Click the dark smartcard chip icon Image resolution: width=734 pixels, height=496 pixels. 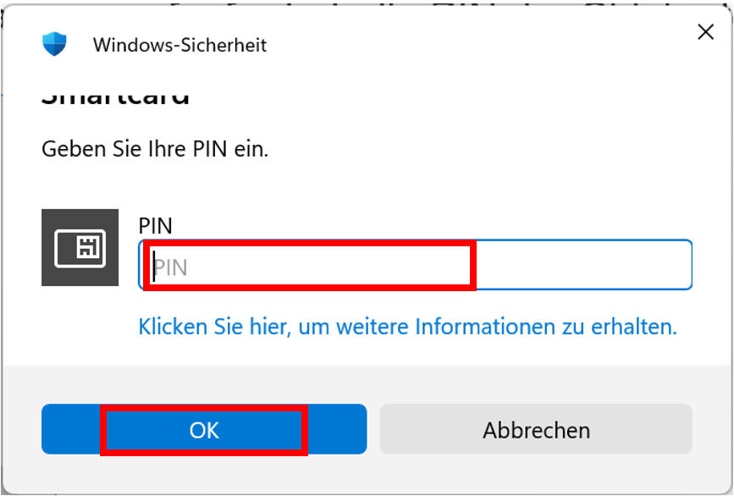(80, 247)
